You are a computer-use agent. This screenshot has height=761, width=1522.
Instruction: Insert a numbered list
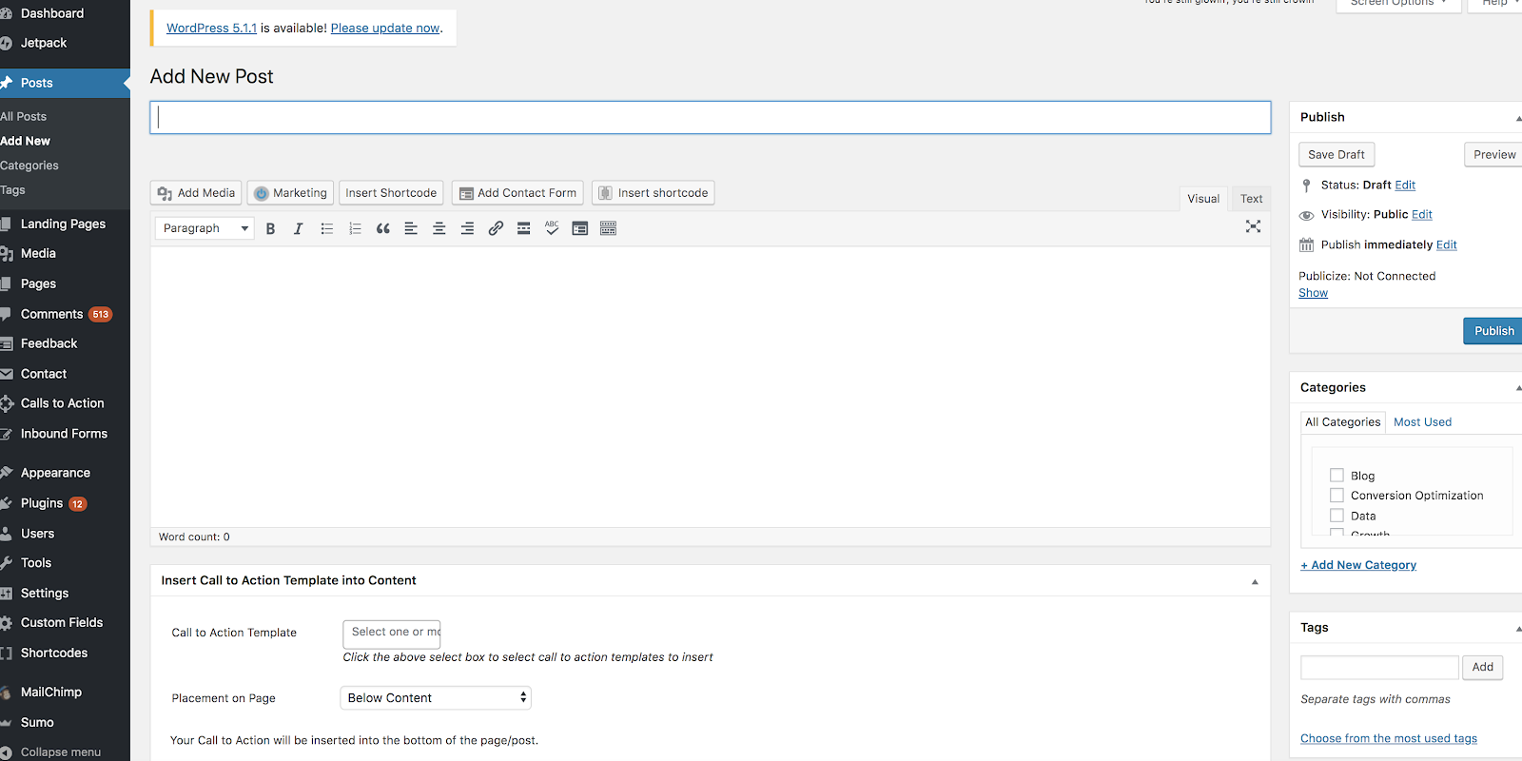[355, 228]
